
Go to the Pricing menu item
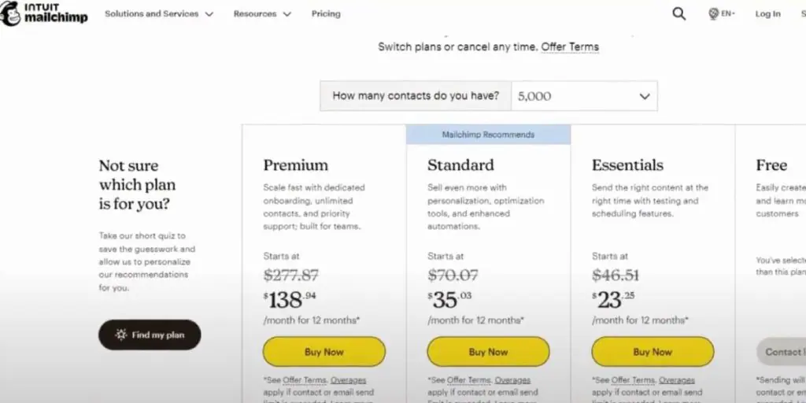(326, 14)
